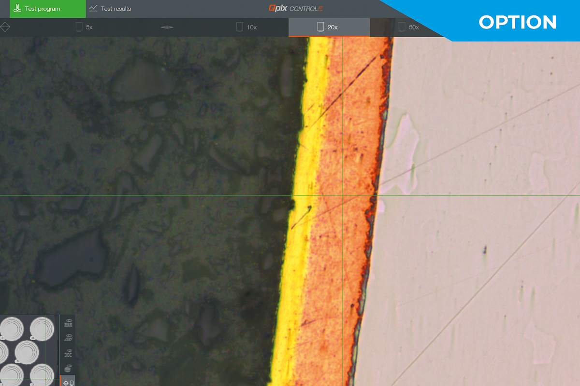This screenshot has height=386, width=580.
Task: Toggle the single sample disc view icon
Action: [68, 369]
